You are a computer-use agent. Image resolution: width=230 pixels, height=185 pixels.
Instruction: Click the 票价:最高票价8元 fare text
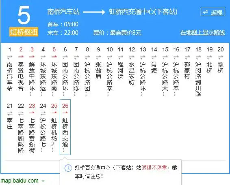117,33
